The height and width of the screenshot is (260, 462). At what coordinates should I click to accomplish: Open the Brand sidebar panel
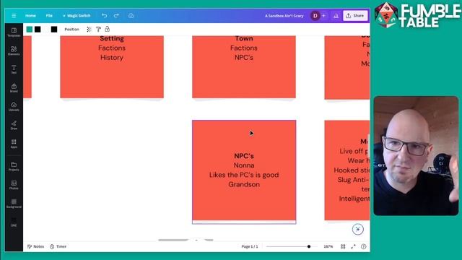pyautogui.click(x=14, y=88)
